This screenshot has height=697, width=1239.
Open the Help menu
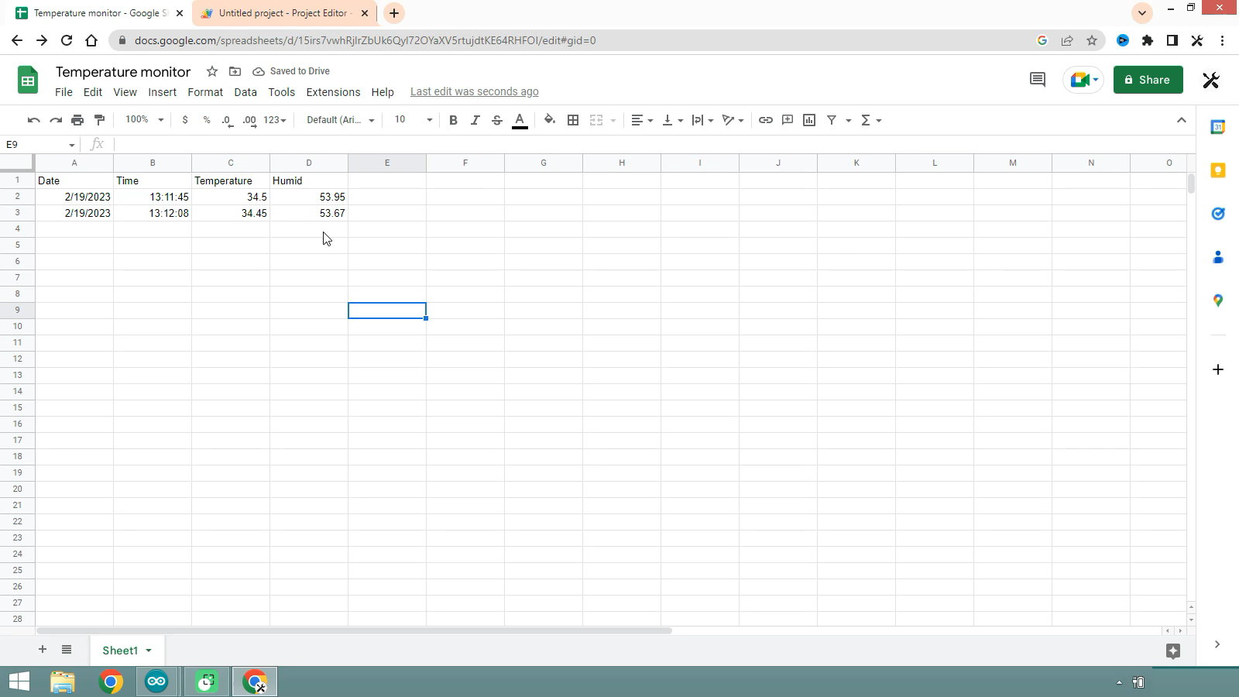pyautogui.click(x=383, y=92)
